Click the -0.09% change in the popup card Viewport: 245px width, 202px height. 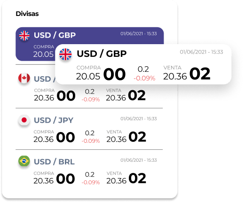(x=144, y=78)
